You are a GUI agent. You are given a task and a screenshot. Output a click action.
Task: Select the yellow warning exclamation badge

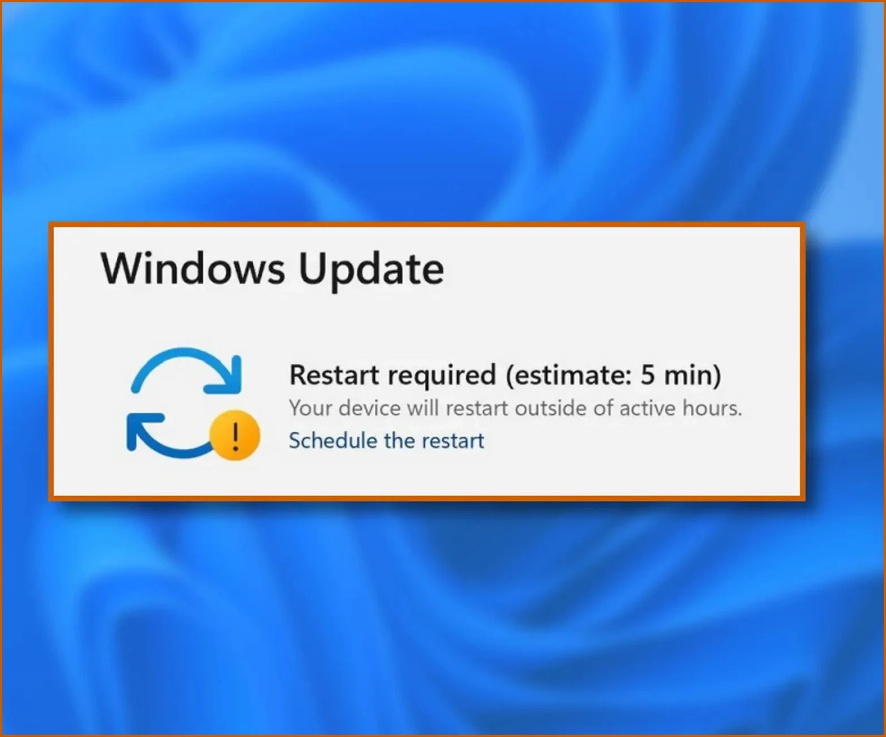235,434
